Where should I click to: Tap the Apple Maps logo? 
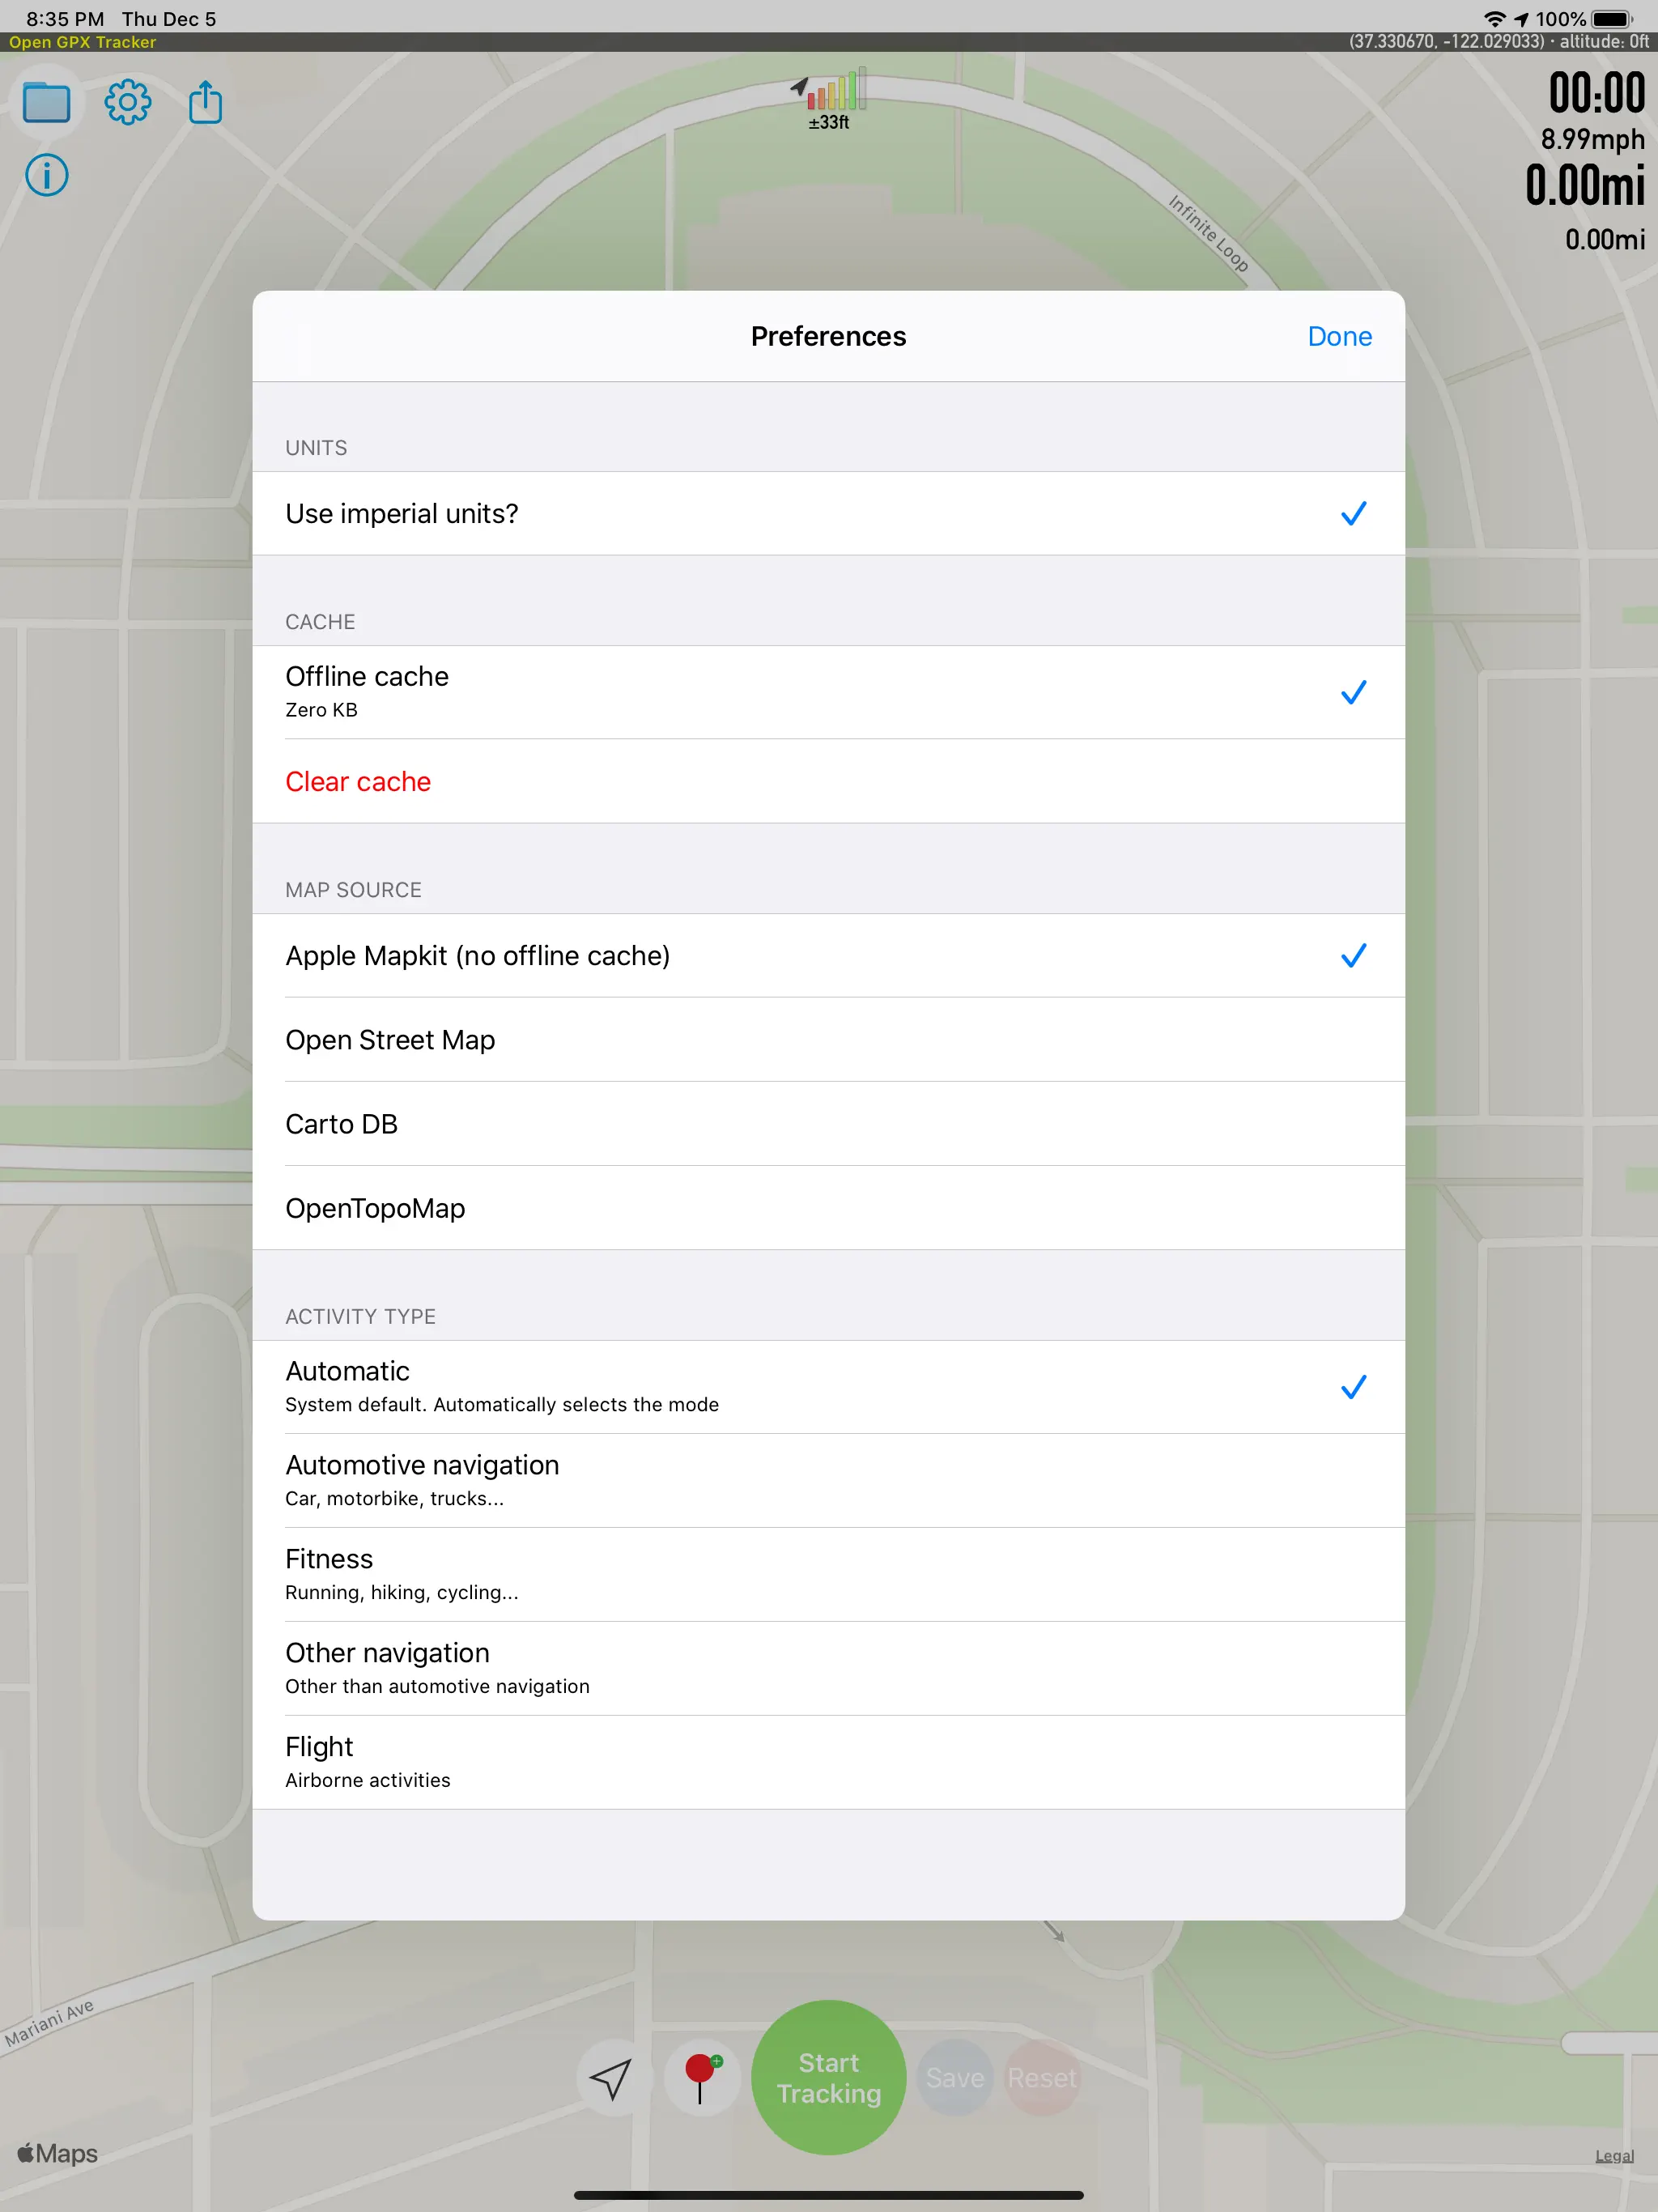pos(57,2153)
